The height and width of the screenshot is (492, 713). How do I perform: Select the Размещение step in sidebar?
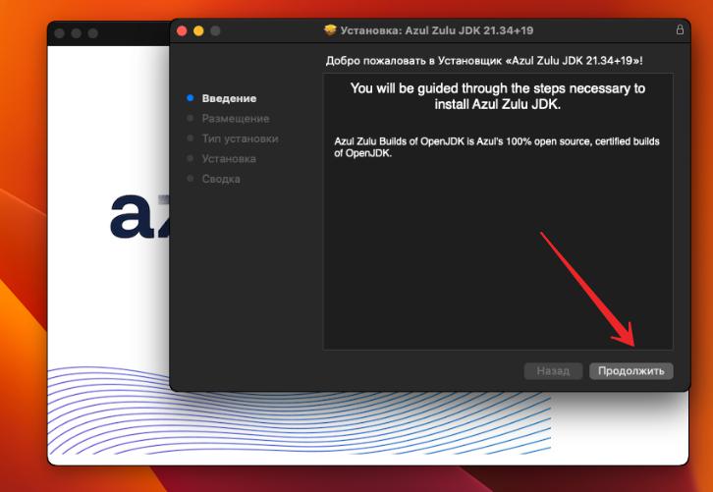pos(236,118)
